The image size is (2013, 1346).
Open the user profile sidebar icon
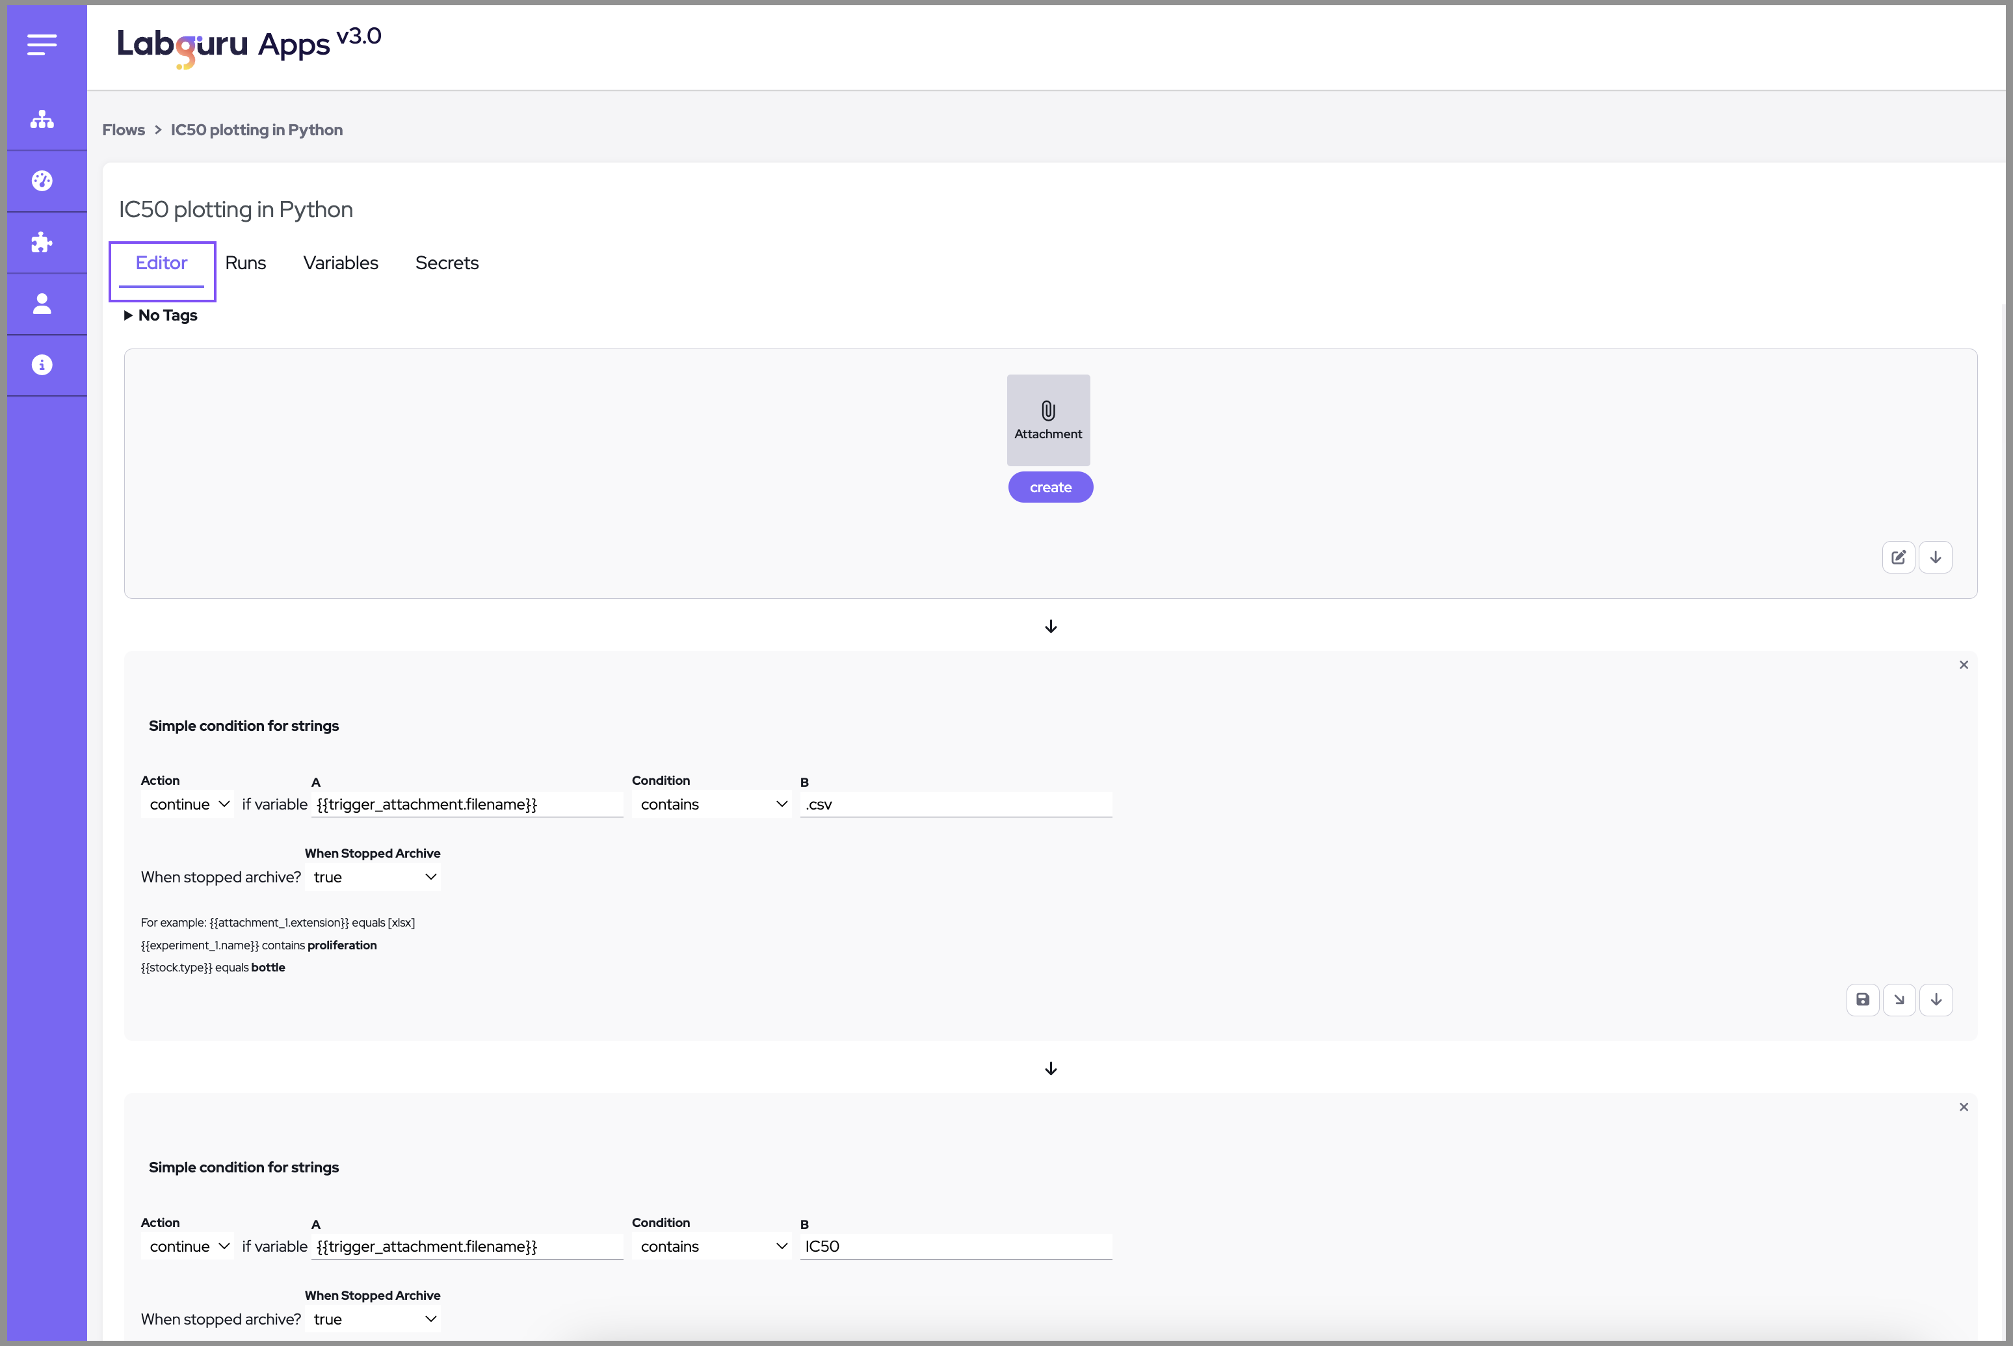(41, 303)
